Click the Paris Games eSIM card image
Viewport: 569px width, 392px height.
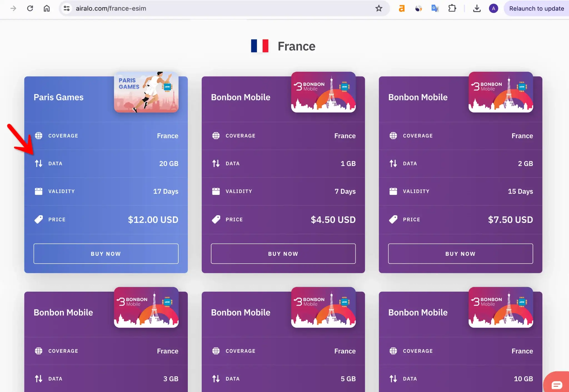point(146,92)
